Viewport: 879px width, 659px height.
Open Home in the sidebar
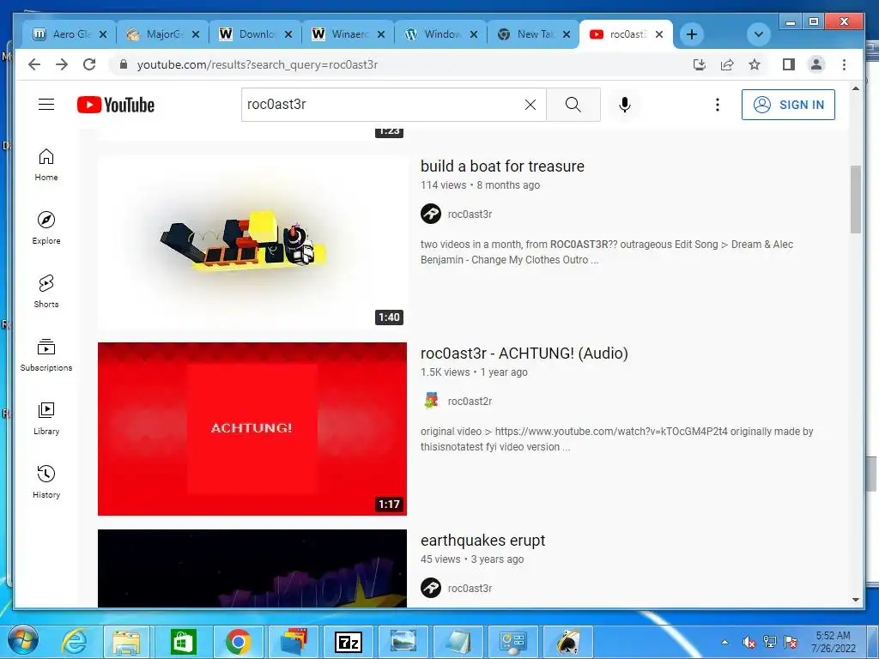click(46, 165)
